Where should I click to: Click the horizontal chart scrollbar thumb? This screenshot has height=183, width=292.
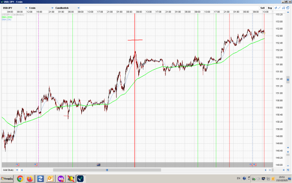[107, 170]
